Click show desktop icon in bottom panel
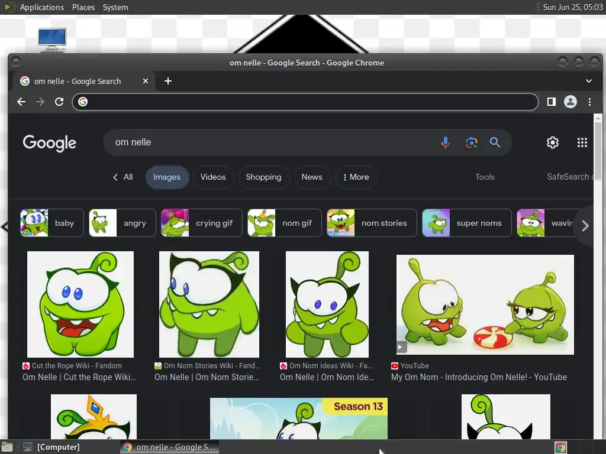Image resolution: width=606 pixels, height=454 pixels. coord(7,447)
